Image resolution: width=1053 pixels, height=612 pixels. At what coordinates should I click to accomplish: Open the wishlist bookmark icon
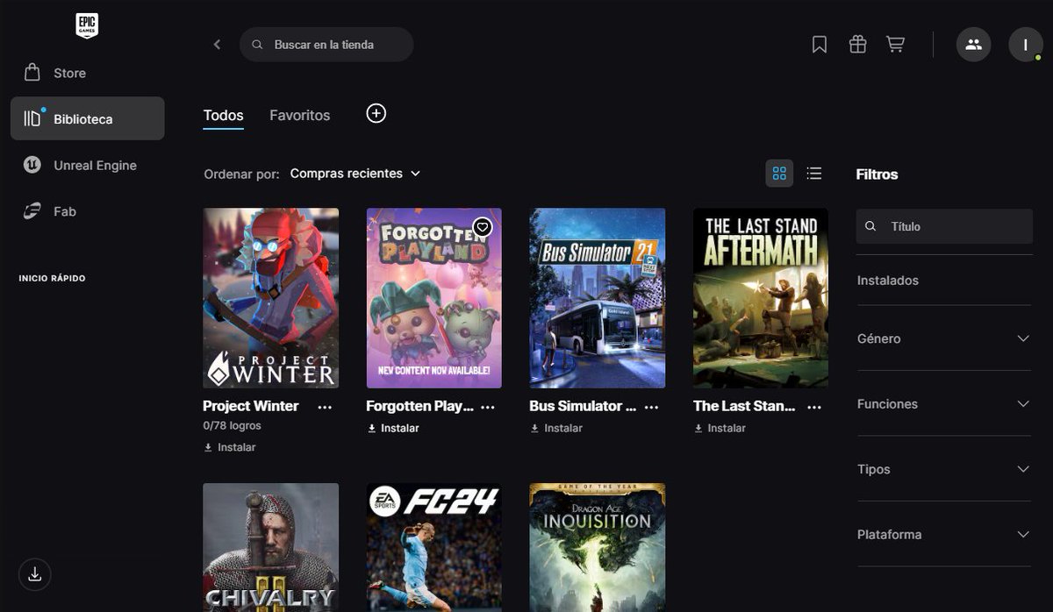point(820,45)
